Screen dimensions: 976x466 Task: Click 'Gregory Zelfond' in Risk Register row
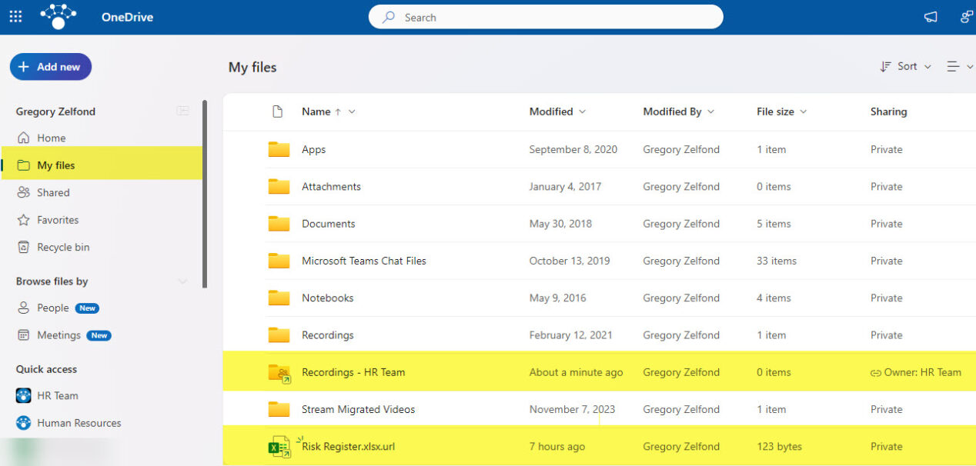(681, 446)
